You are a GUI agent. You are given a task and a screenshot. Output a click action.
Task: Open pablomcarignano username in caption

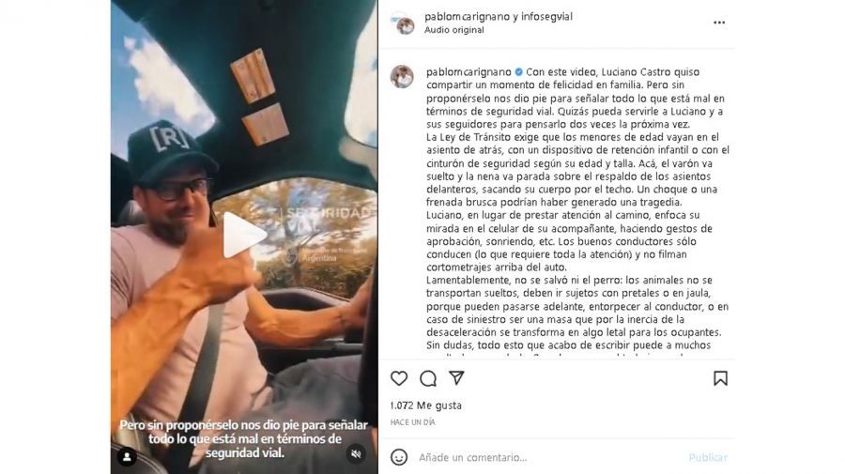pos(469,72)
